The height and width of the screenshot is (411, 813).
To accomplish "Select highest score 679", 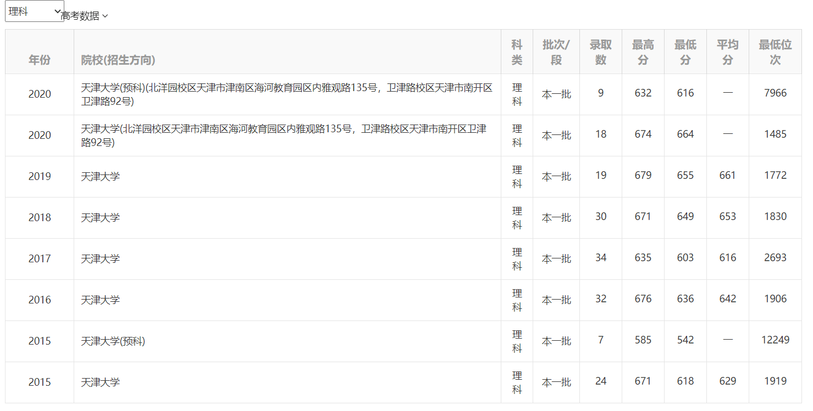I will pos(643,175).
